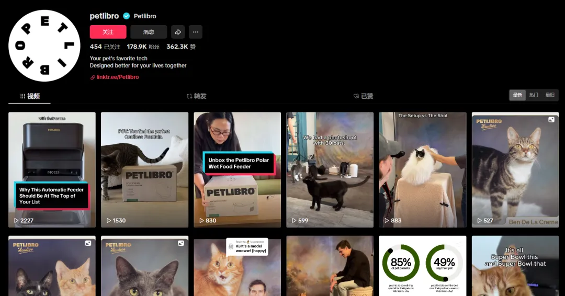This screenshot has width=565, height=296.
Task: Open the black and orange cats photo post
Action: (x=52, y=266)
